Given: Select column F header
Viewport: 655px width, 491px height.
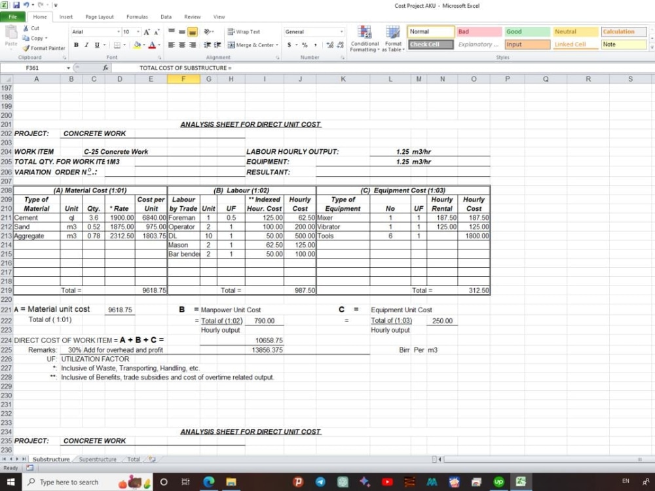Looking at the screenshot, I should point(183,79).
